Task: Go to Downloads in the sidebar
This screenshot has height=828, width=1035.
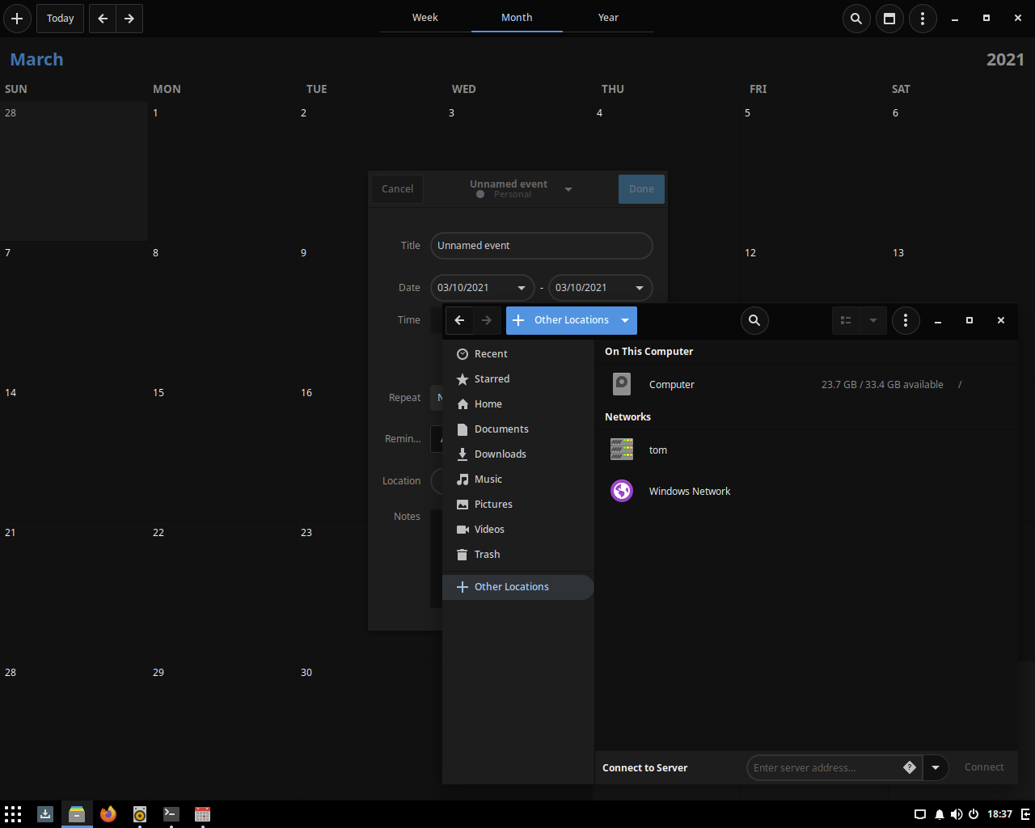Action: click(x=518, y=454)
